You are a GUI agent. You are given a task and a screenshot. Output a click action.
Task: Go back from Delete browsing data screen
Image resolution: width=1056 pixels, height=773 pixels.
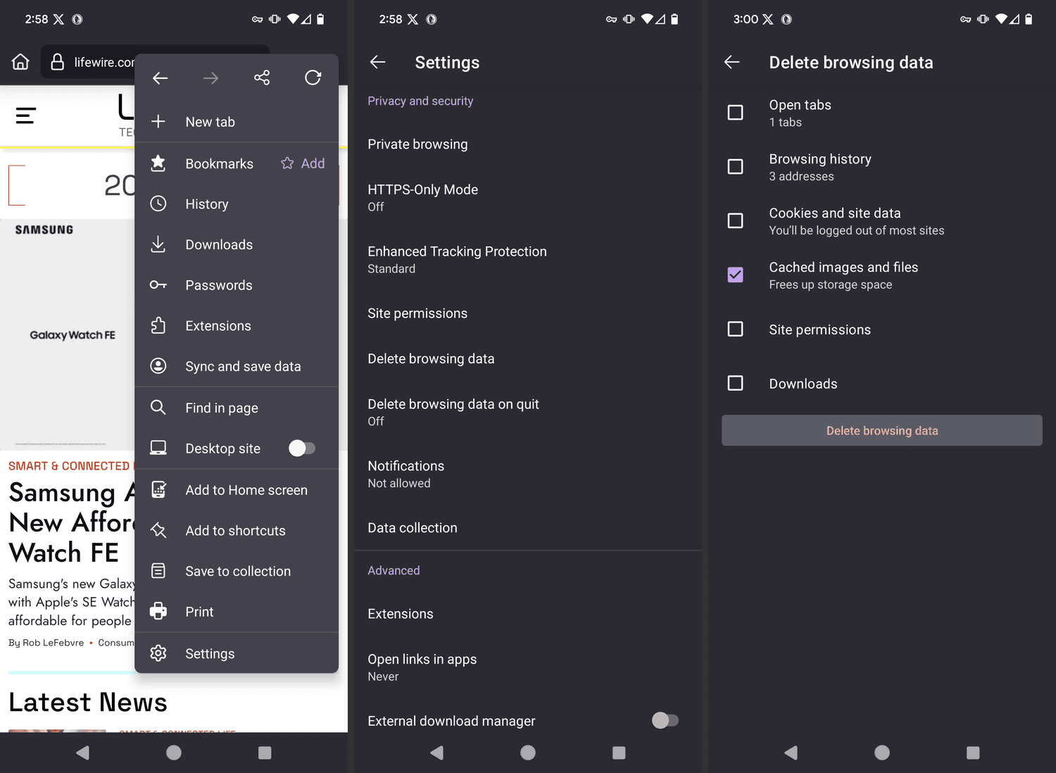point(732,63)
